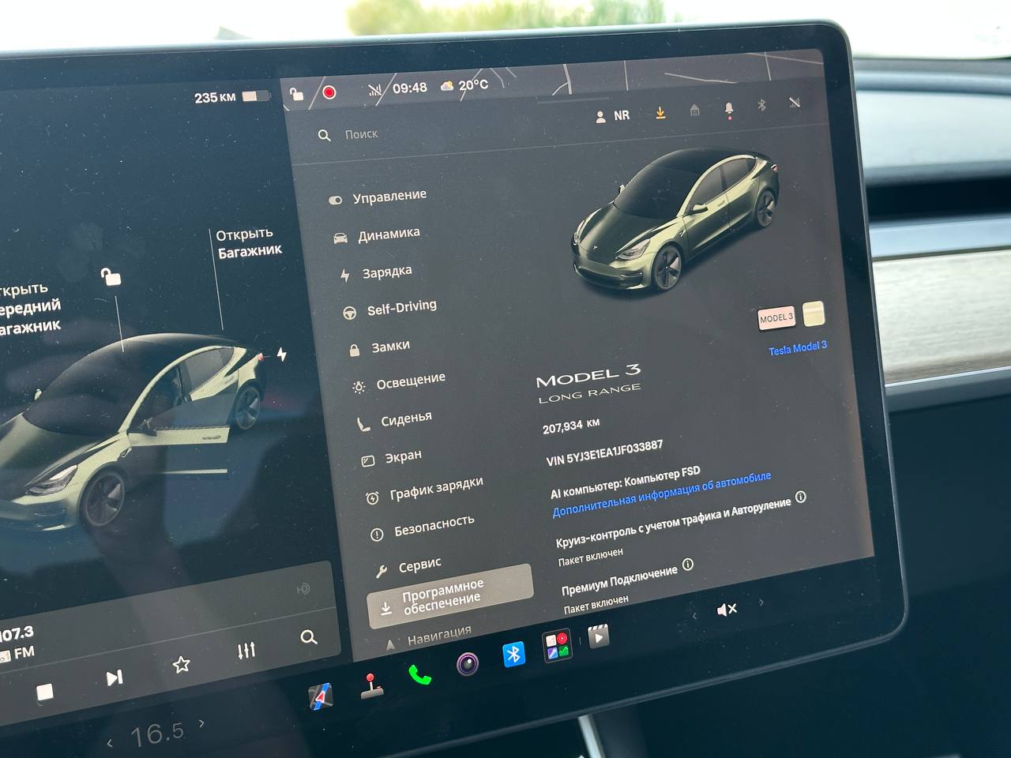This screenshot has width=1011, height=758.
Task: Open the Безопасность settings menu
Action: click(x=423, y=527)
